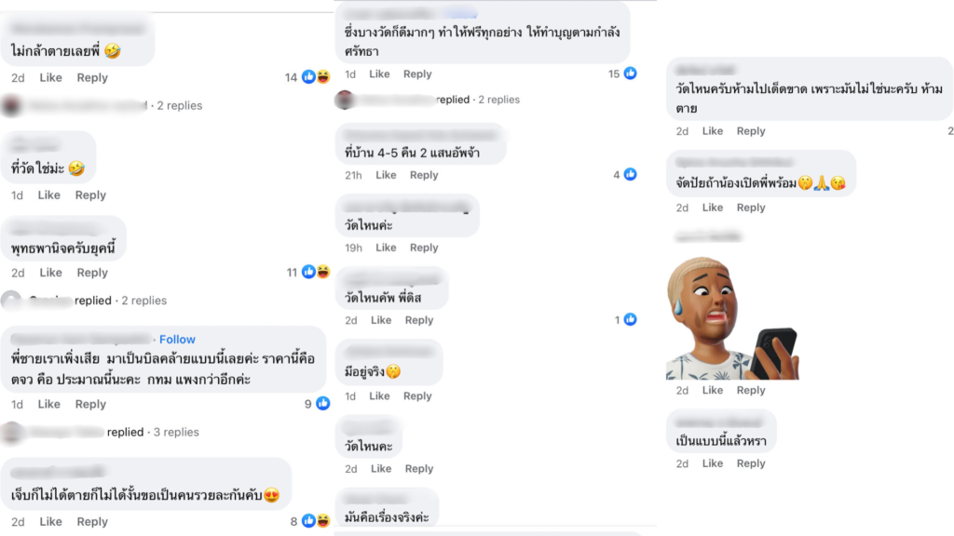
Task: Open avatar sticker with crying man holding phone
Action: pos(732,318)
